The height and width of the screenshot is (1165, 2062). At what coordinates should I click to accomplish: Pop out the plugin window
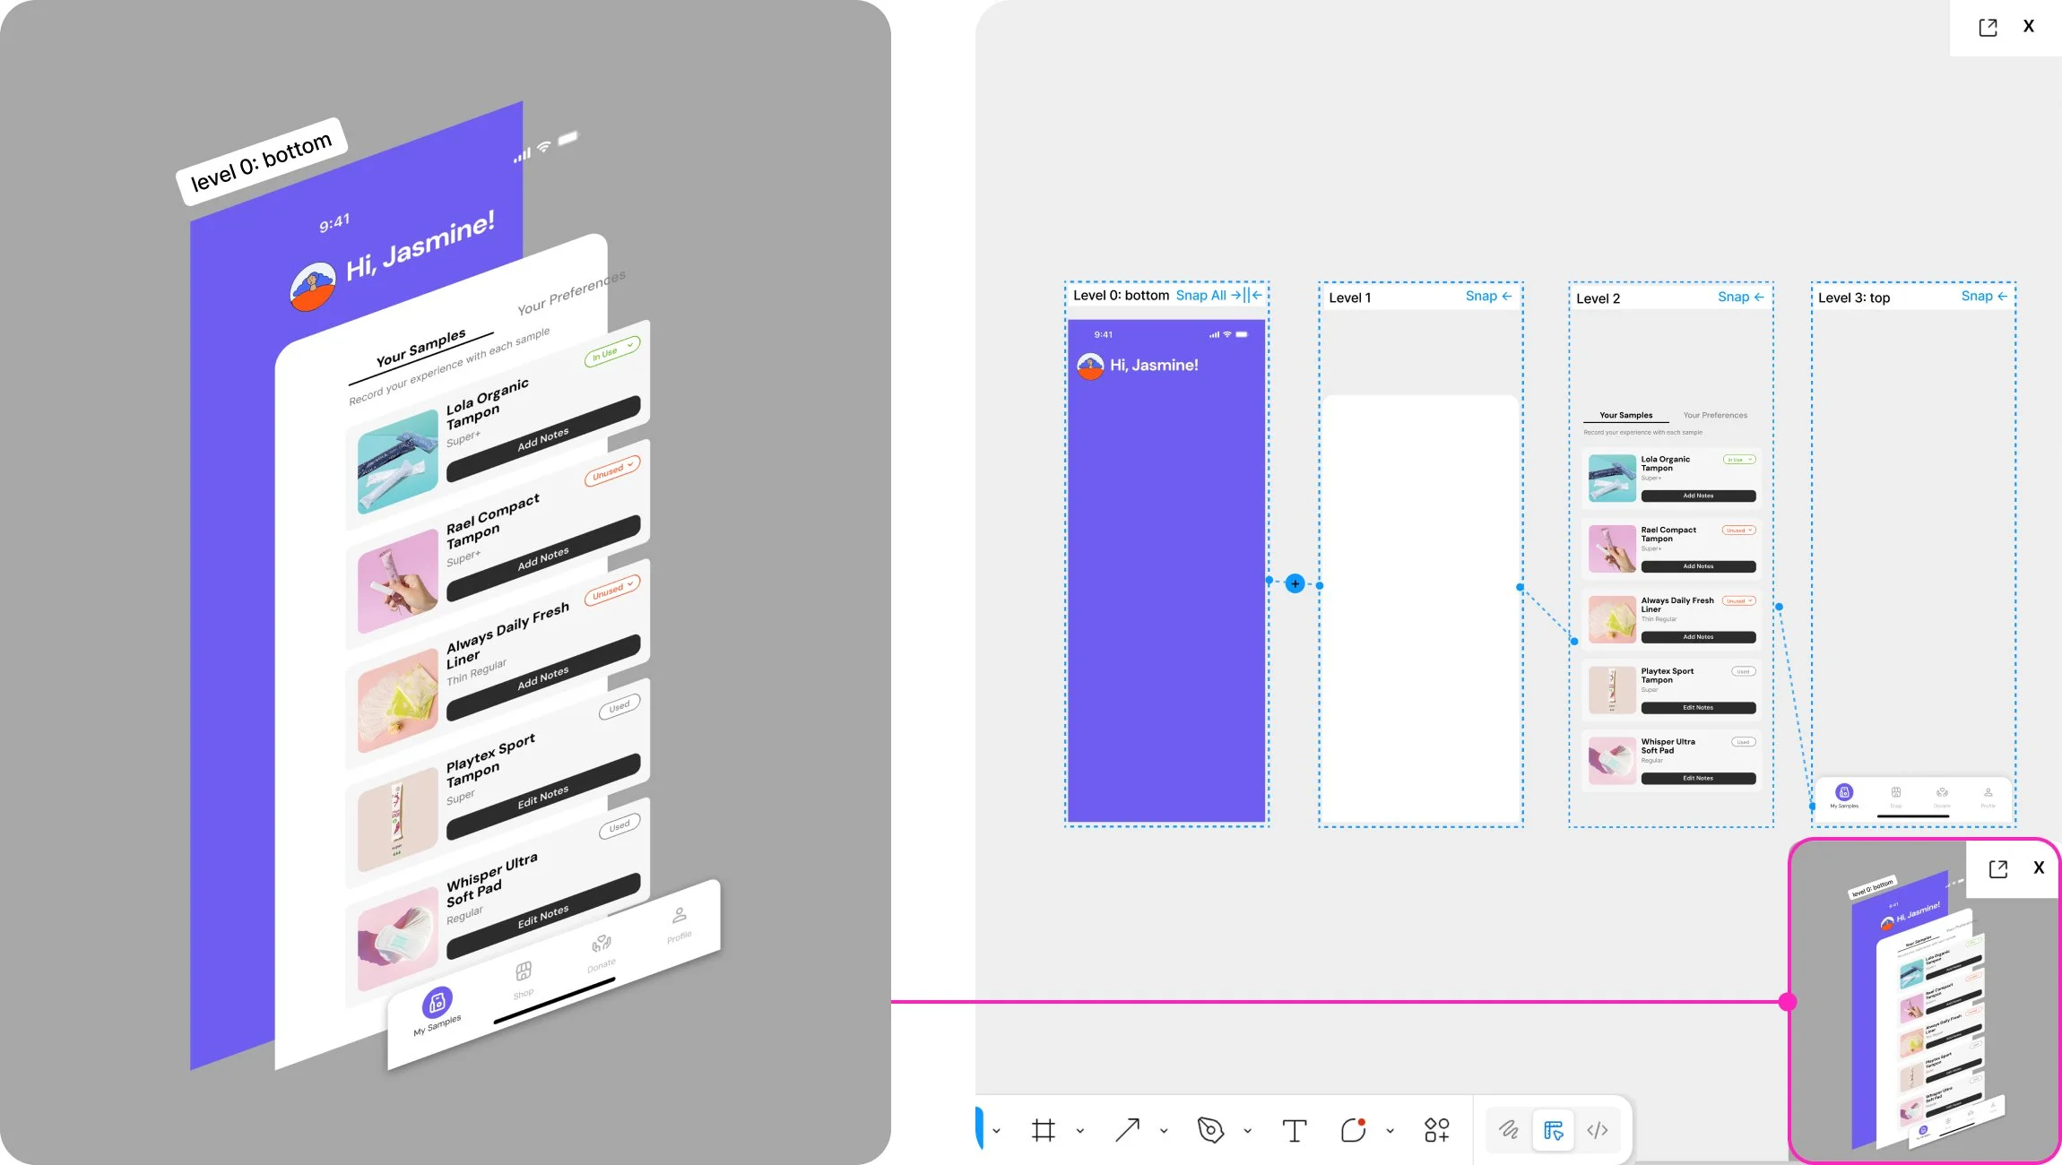[1988, 27]
